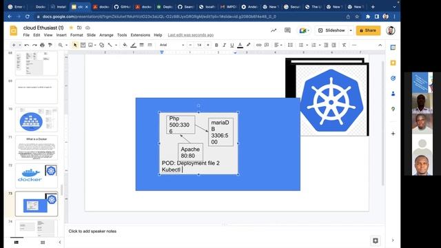The width and height of the screenshot is (441, 248).
Task: Toggle Underline formatting
Action: (232, 45)
